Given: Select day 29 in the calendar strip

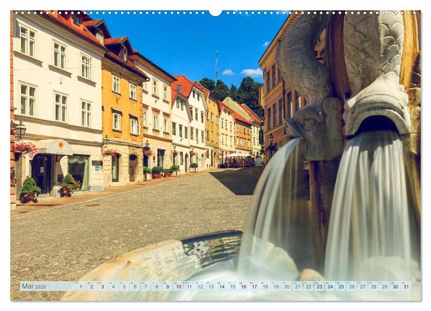Looking at the screenshot, I should coord(385,286).
